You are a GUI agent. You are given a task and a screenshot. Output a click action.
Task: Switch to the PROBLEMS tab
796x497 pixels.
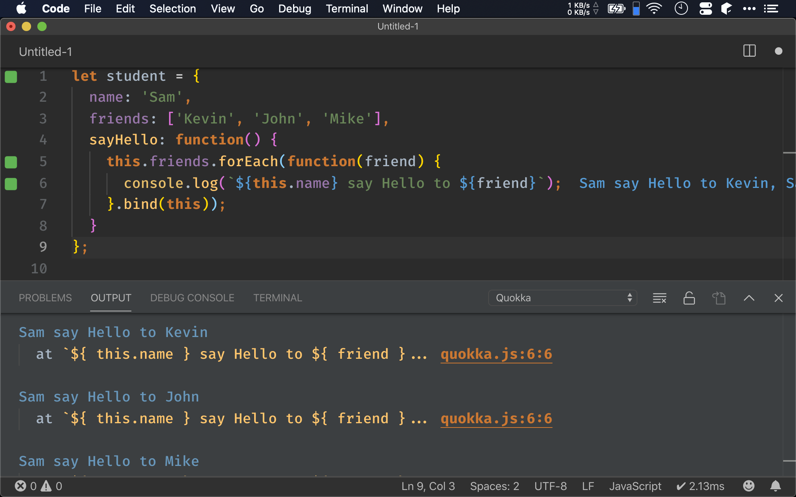(x=45, y=298)
